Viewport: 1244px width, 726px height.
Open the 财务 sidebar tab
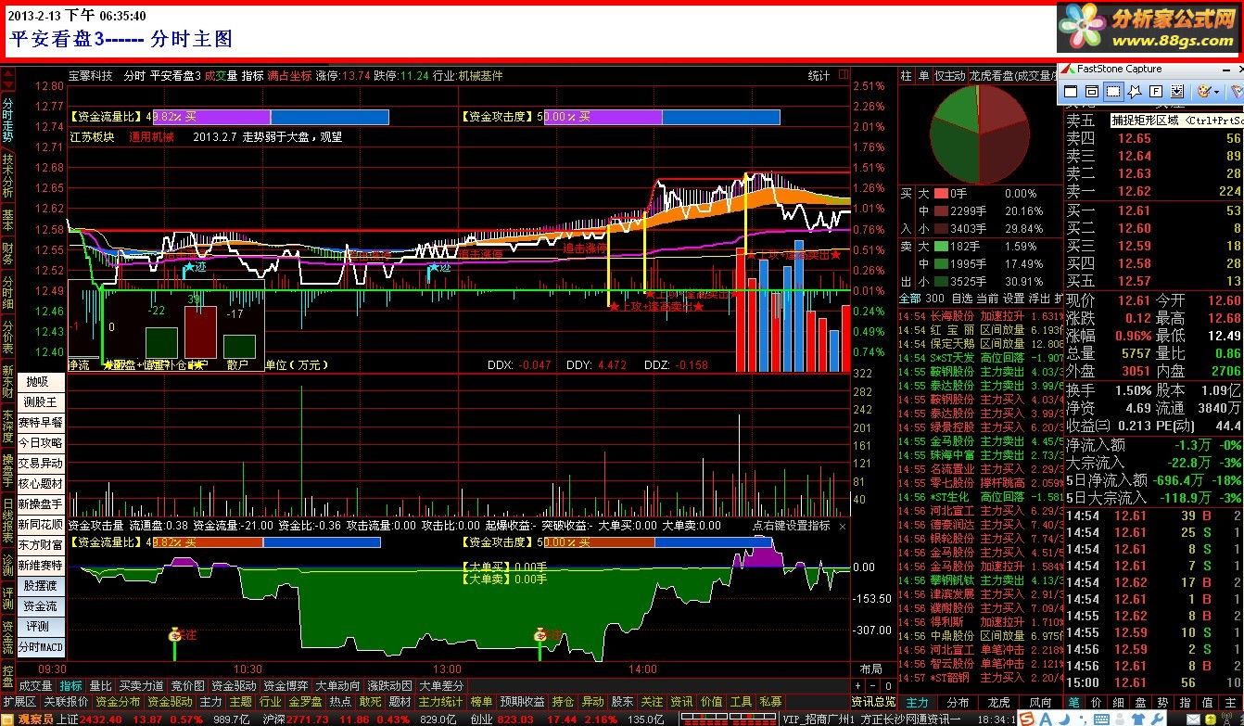[7, 255]
